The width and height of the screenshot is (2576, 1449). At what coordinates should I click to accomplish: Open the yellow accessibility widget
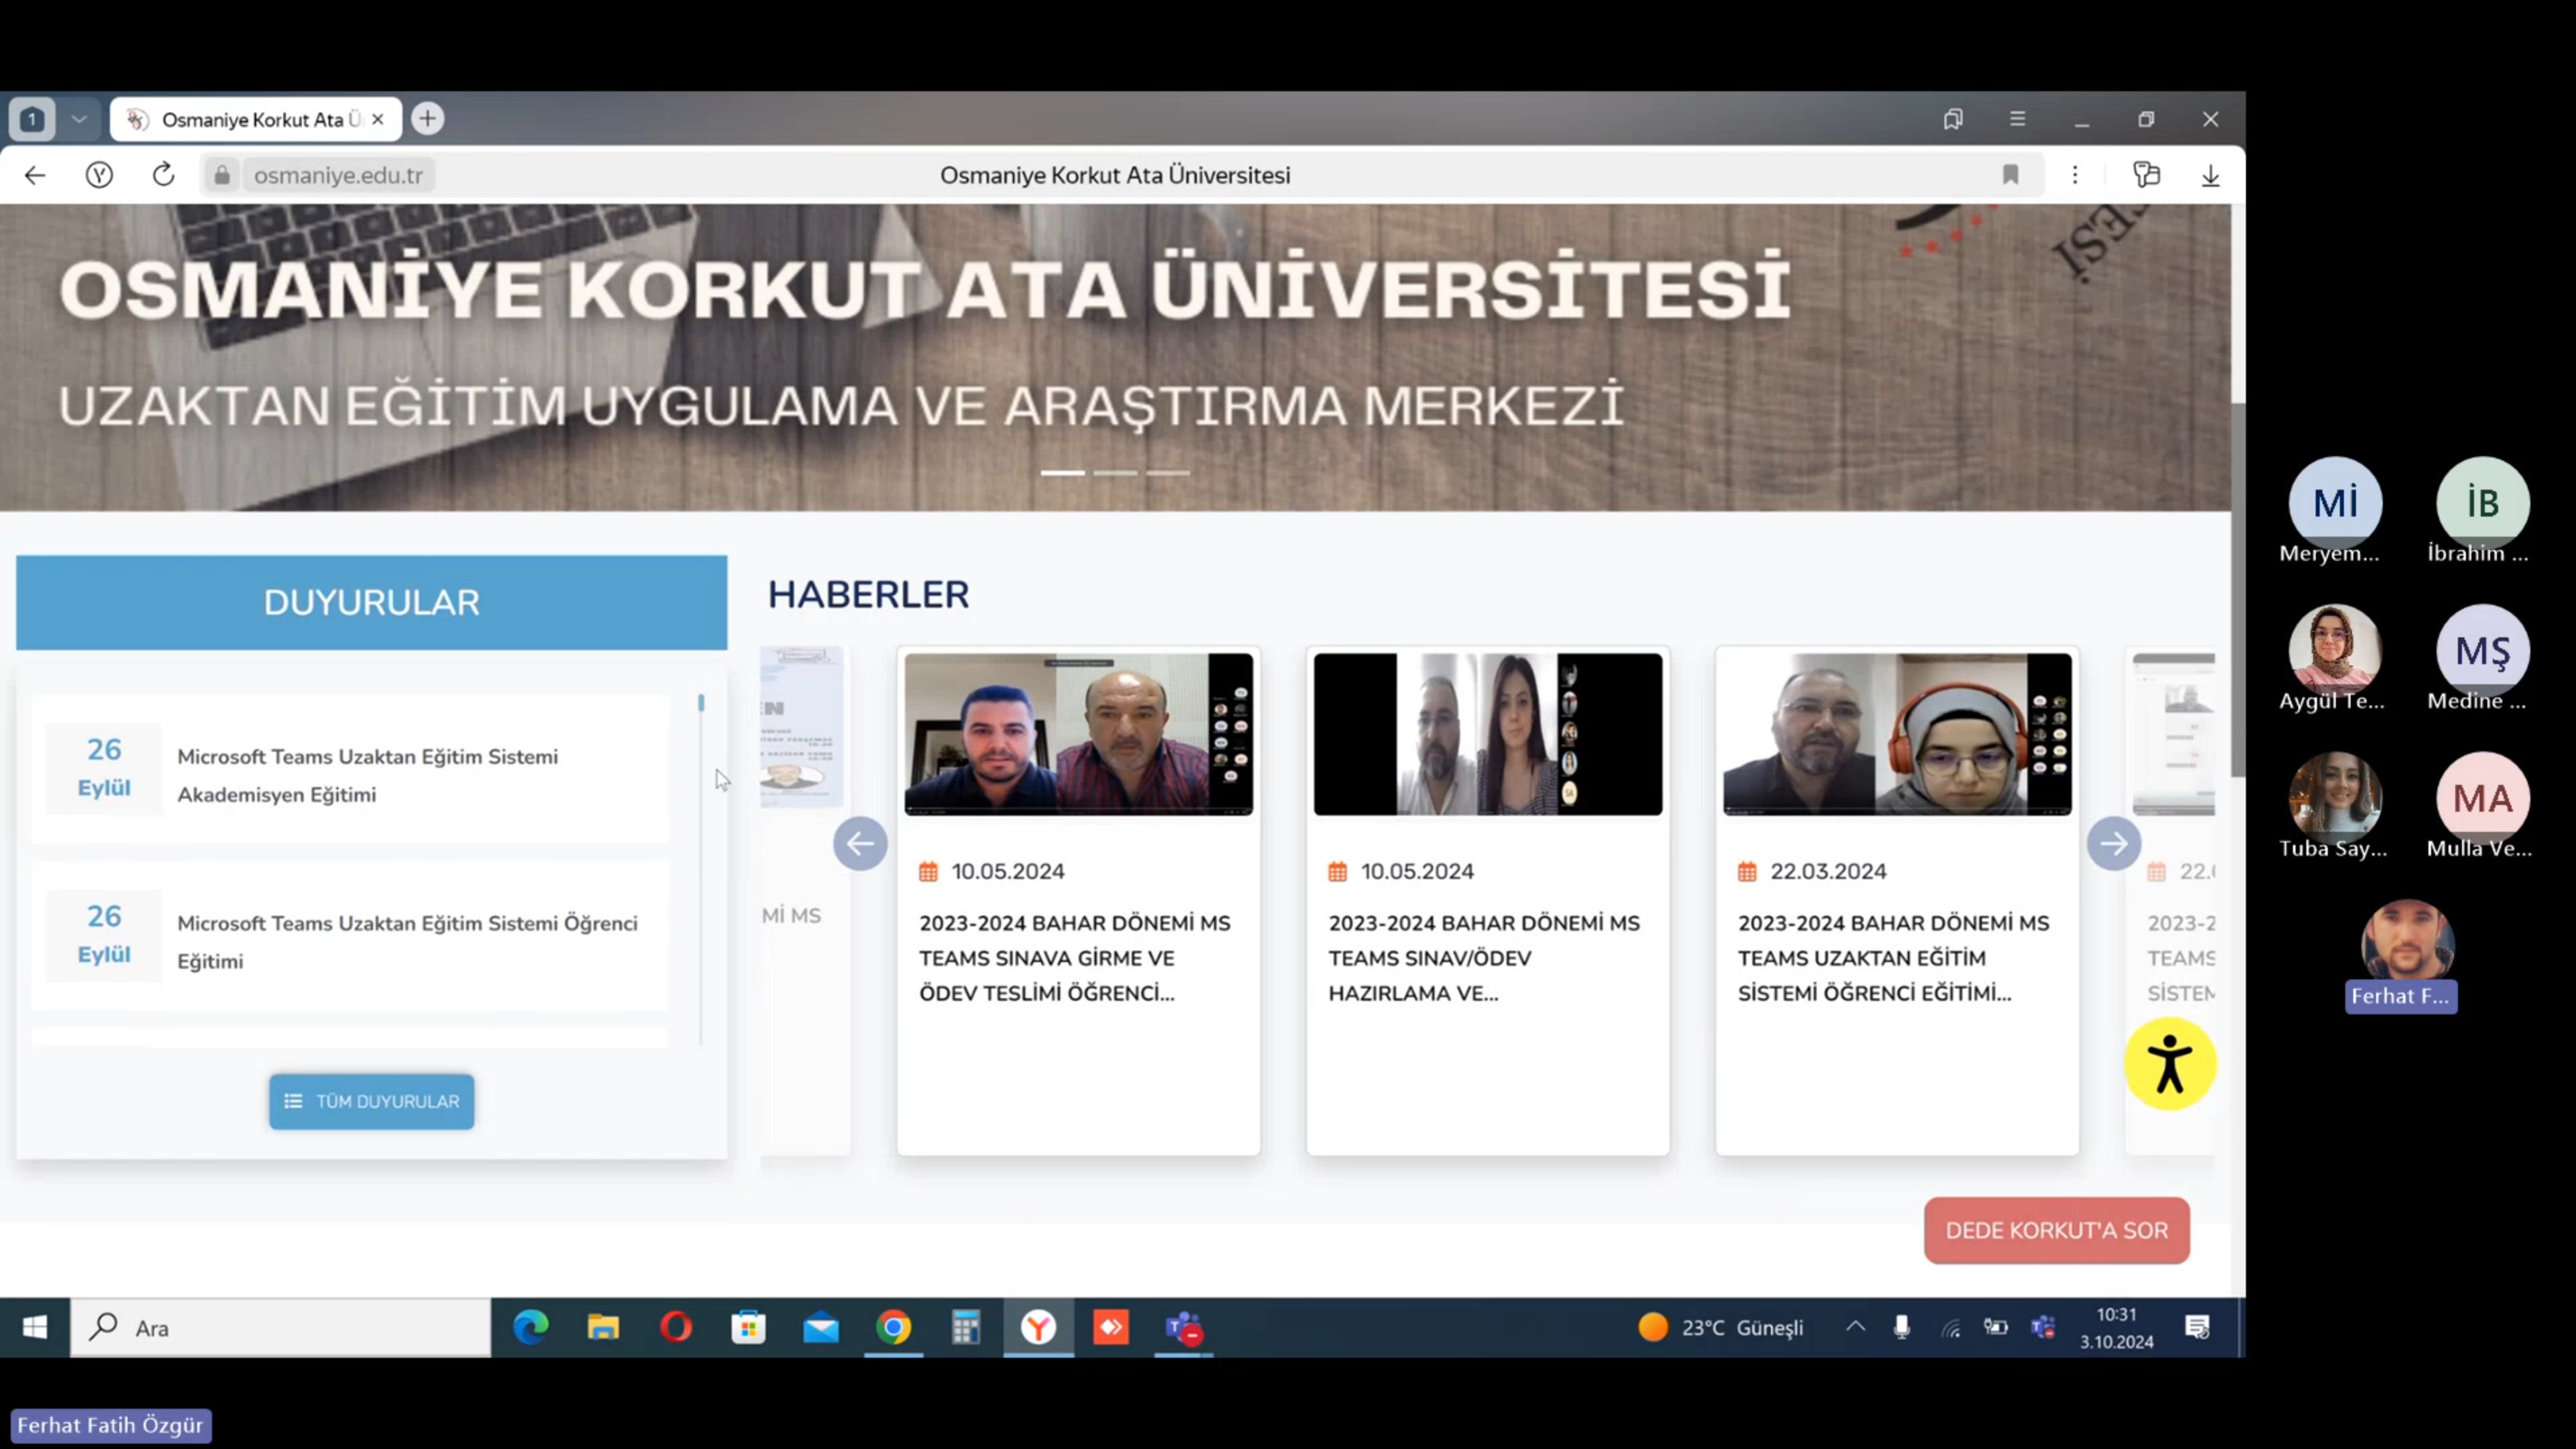pos(2169,1064)
